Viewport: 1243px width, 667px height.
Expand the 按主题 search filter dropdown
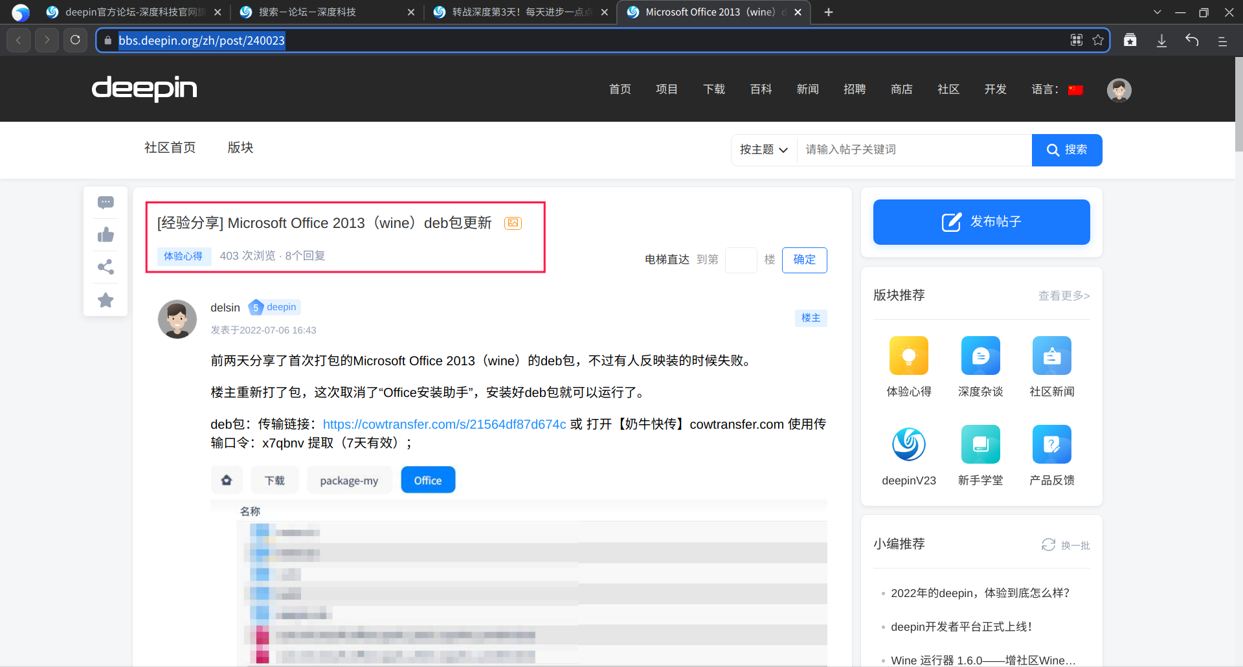pyautogui.click(x=763, y=150)
